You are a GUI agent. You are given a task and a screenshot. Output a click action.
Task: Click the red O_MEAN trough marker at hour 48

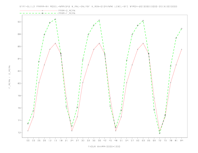(116, 131)
